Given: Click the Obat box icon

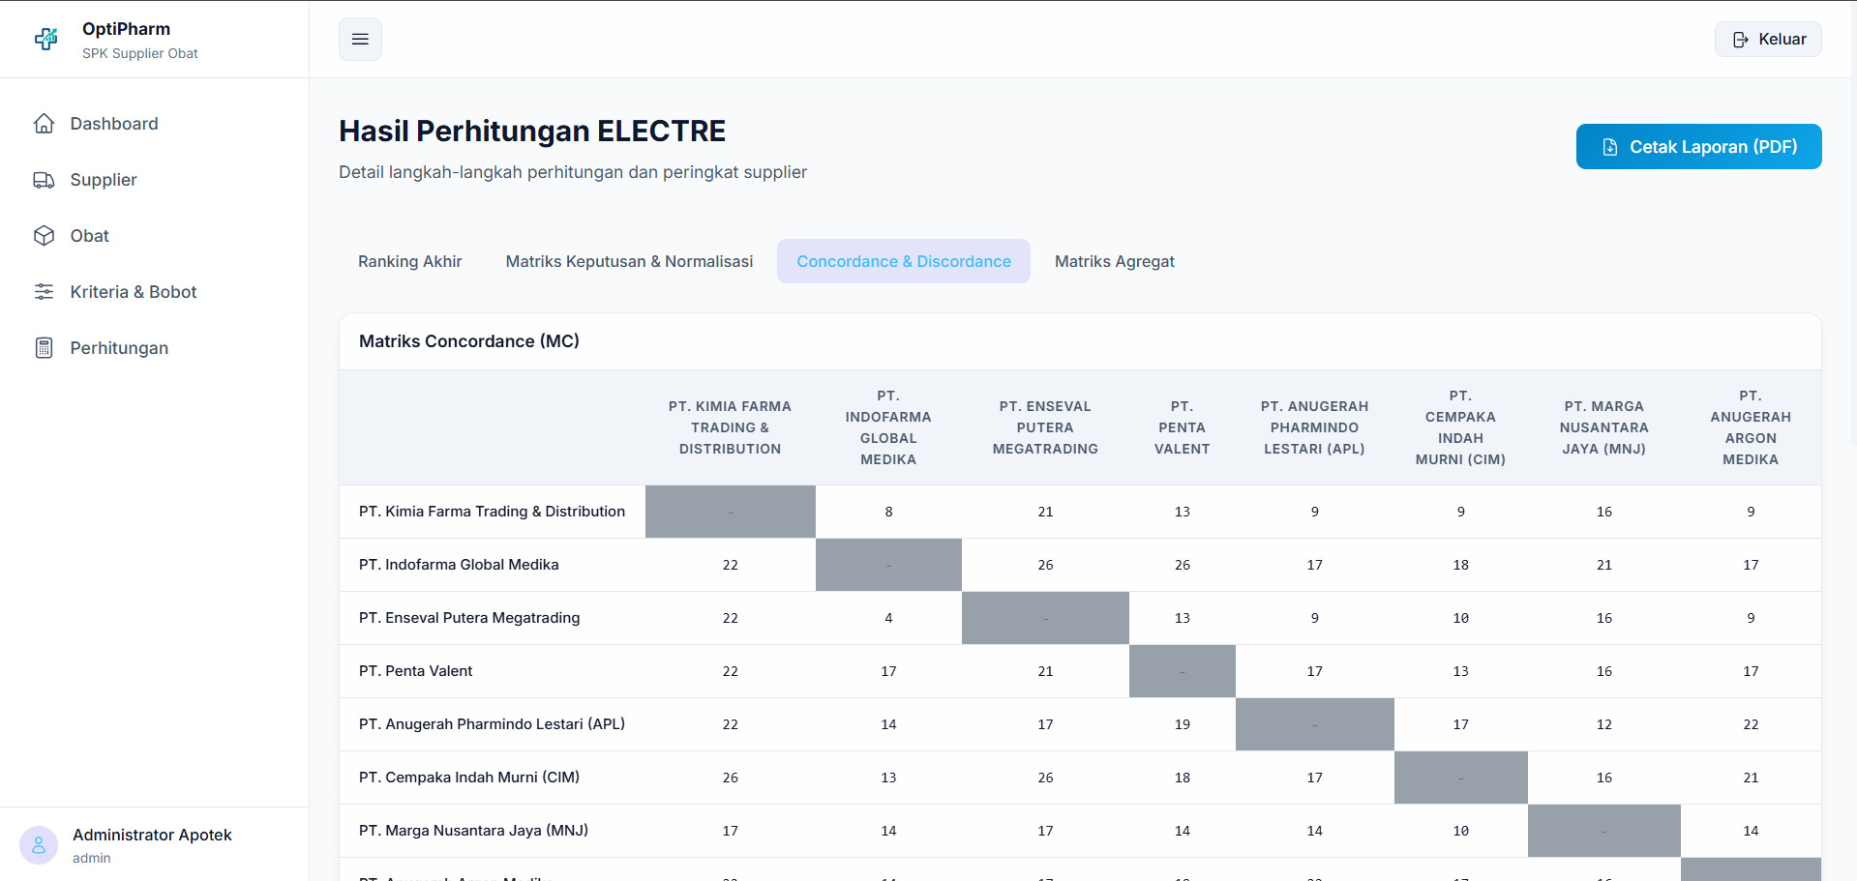Looking at the screenshot, I should [44, 236].
